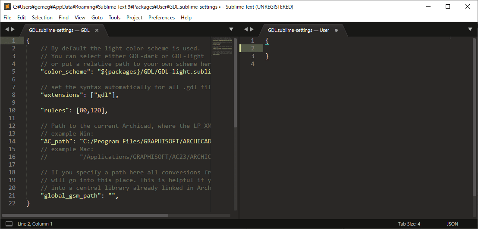Go to previous tab in right pane
Viewport: 478px width, 229px height.
[x=246, y=29]
